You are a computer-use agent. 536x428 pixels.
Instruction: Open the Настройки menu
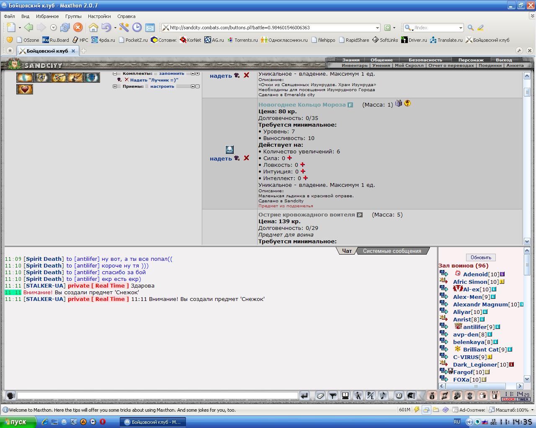99,16
